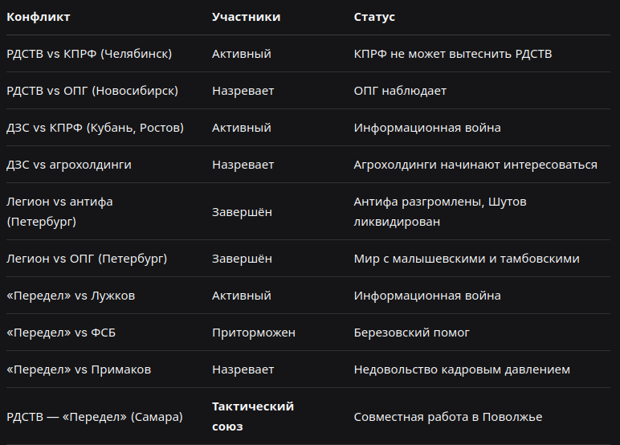Viewport: 620px width, 445px height.
Task: Select the РДСТВ vs КПРФ (Челябинск) cell
Action: [x=89, y=54]
